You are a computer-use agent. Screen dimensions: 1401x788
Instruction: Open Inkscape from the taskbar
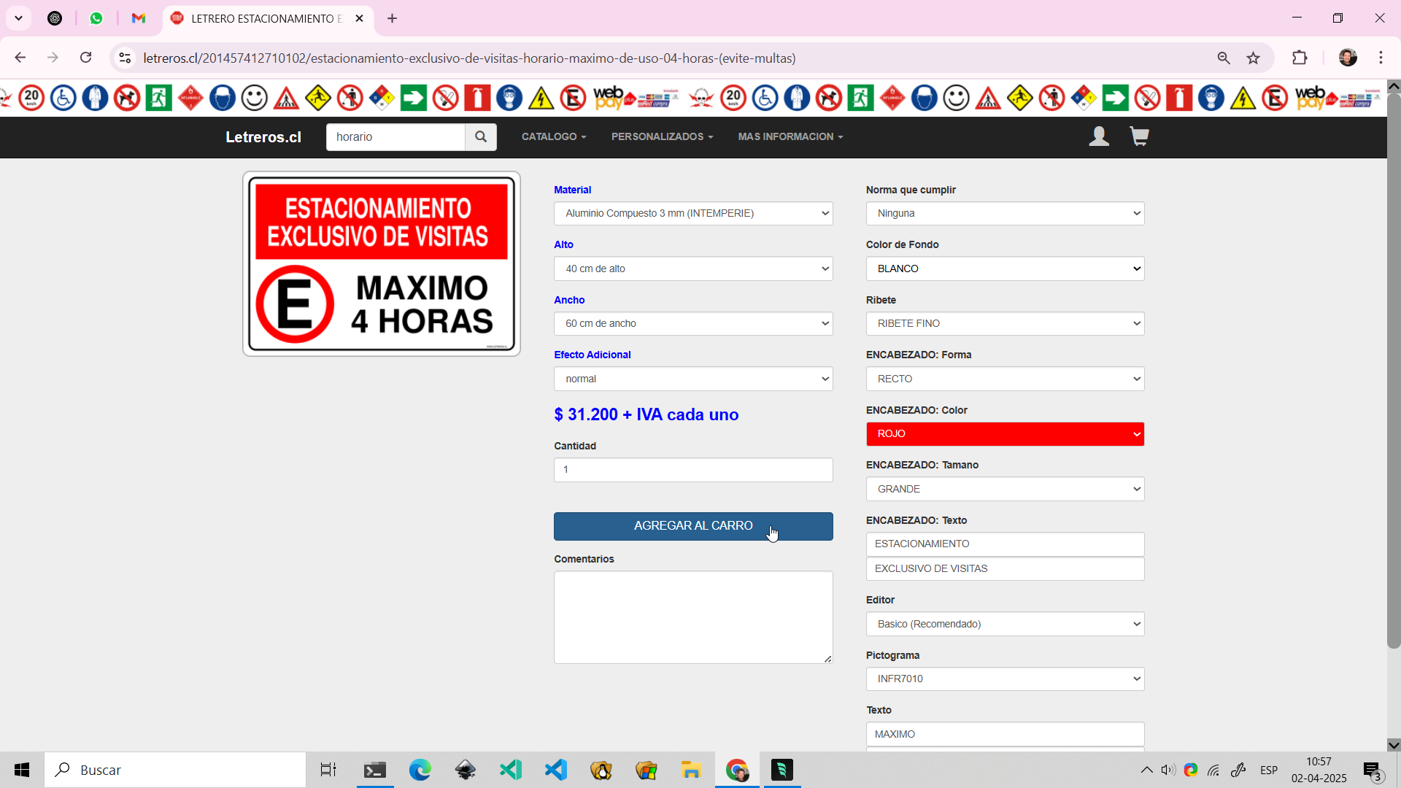[x=466, y=770]
